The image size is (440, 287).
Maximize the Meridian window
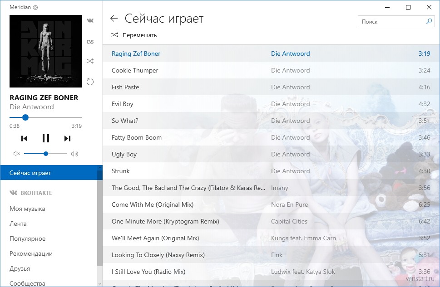click(x=408, y=8)
